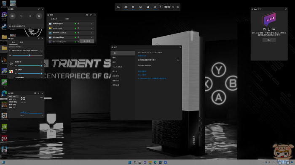Toggle the Audio widget in Game Bar toolbar
This screenshot has height=165, width=295.
126,7
